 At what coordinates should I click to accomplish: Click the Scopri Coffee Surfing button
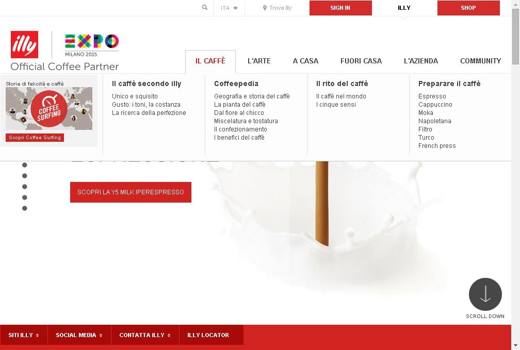coord(35,138)
